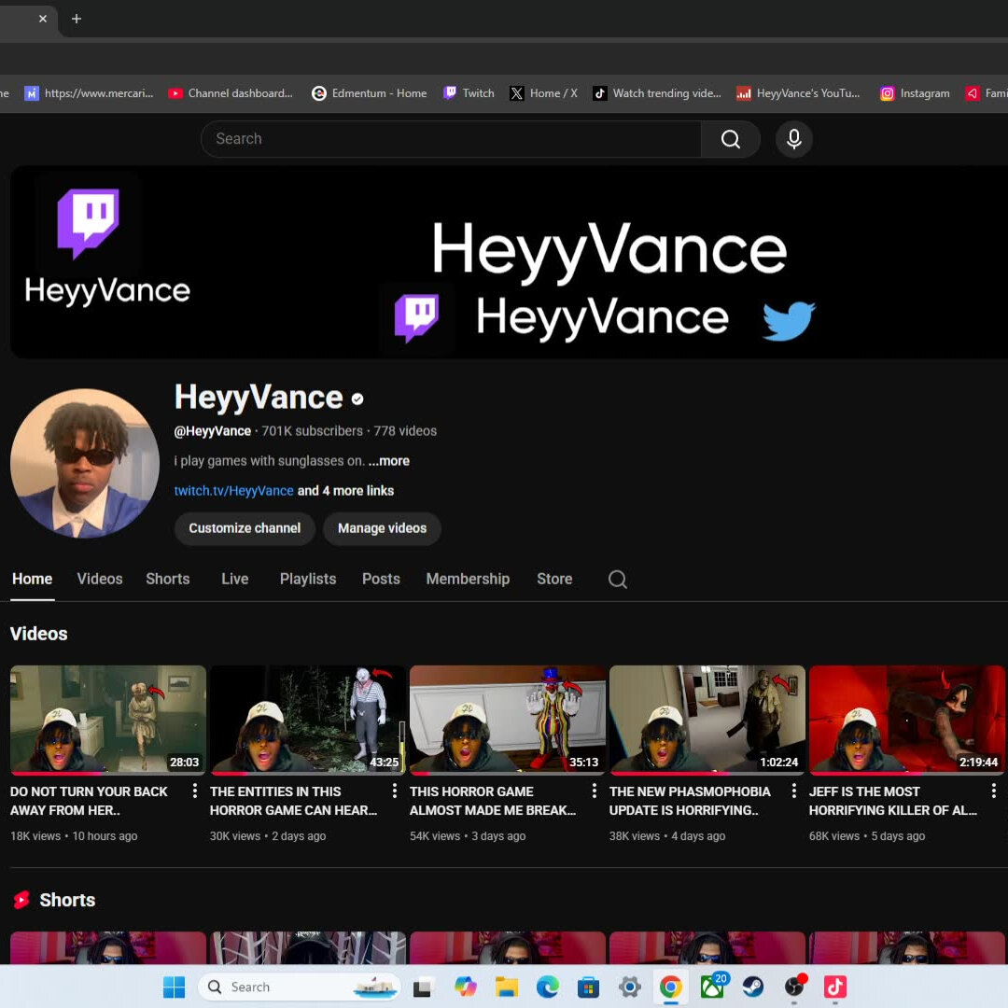
Task: Switch to the Videos tab
Action: click(100, 579)
